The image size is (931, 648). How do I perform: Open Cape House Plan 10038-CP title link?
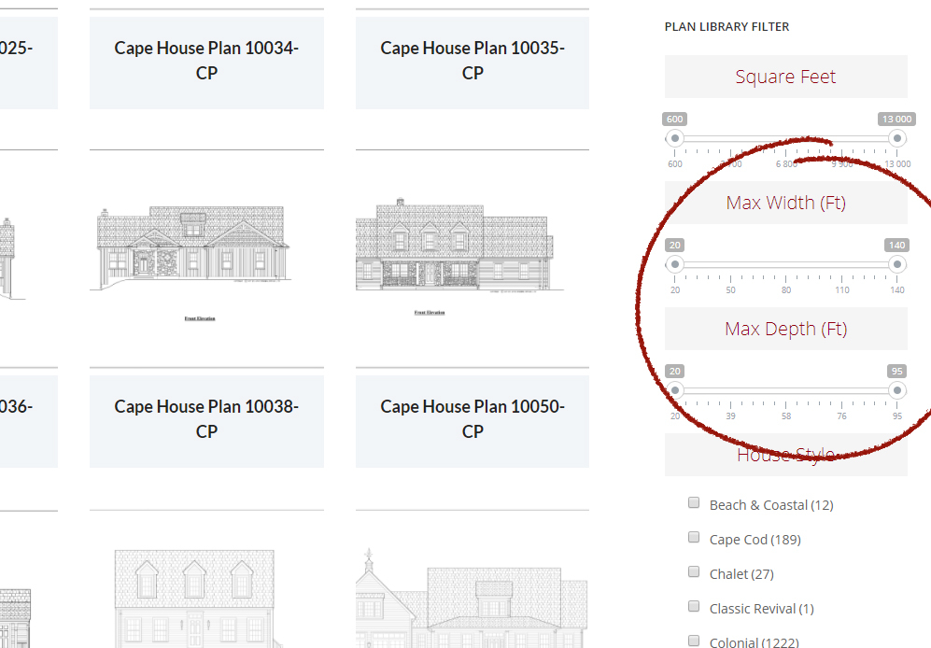206,418
